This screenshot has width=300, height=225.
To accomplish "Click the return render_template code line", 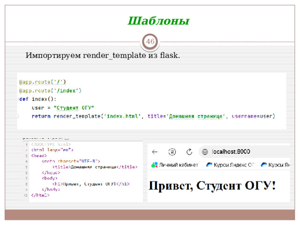I will click(153, 116).
